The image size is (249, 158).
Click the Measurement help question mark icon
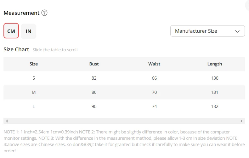coord(44,13)
